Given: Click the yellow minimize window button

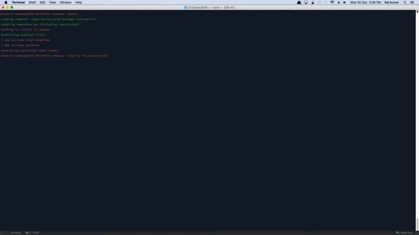Looking at the screenshot, I should [7, 7].
